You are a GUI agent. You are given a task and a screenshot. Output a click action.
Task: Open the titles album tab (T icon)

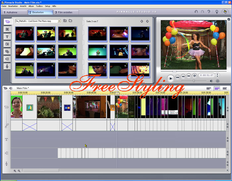click(x=7, y=37)
